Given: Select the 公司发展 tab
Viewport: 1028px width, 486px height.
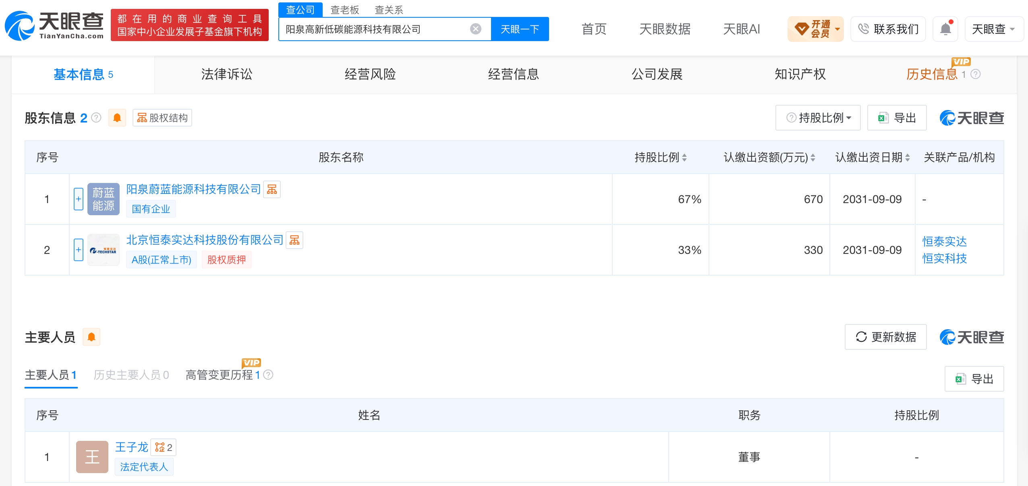Looking at the screenshot, I should click(x=657, y=75).
